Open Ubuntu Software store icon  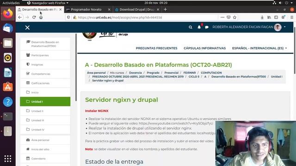8,87
